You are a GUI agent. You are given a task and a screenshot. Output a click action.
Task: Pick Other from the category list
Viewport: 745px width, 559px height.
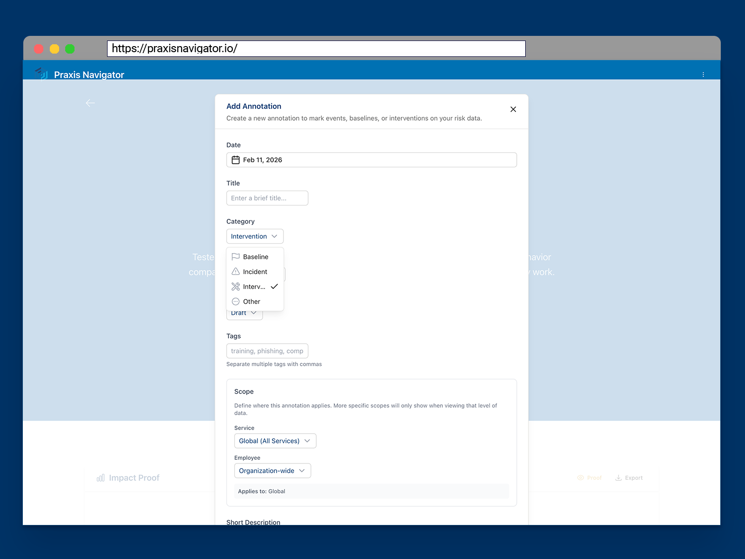tap(251, 301)
